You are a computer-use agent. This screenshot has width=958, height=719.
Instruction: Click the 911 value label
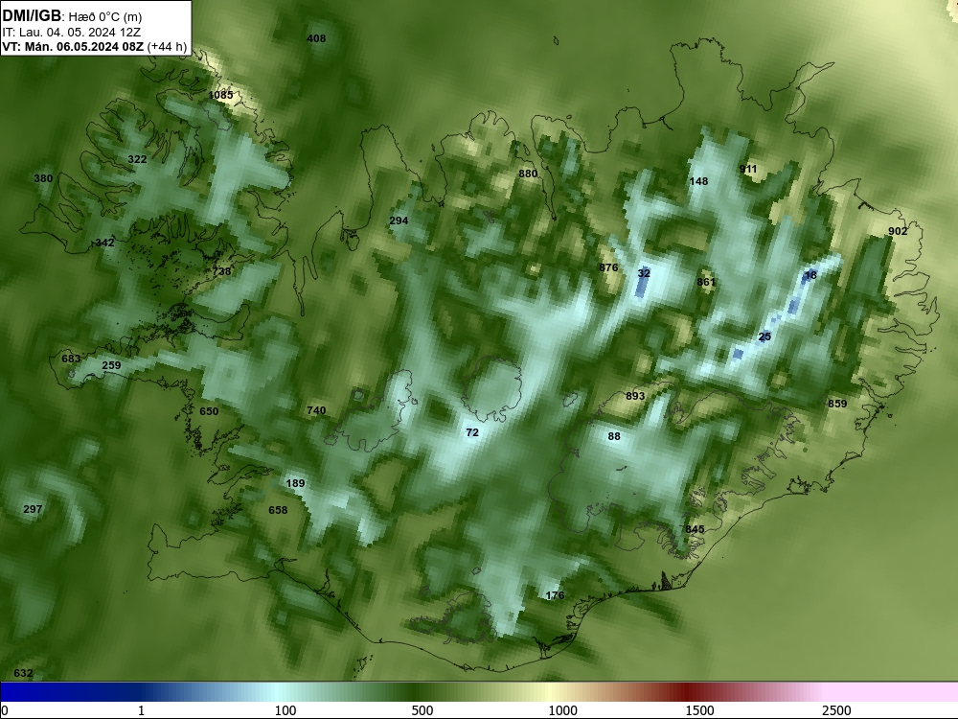click(748, 170)
